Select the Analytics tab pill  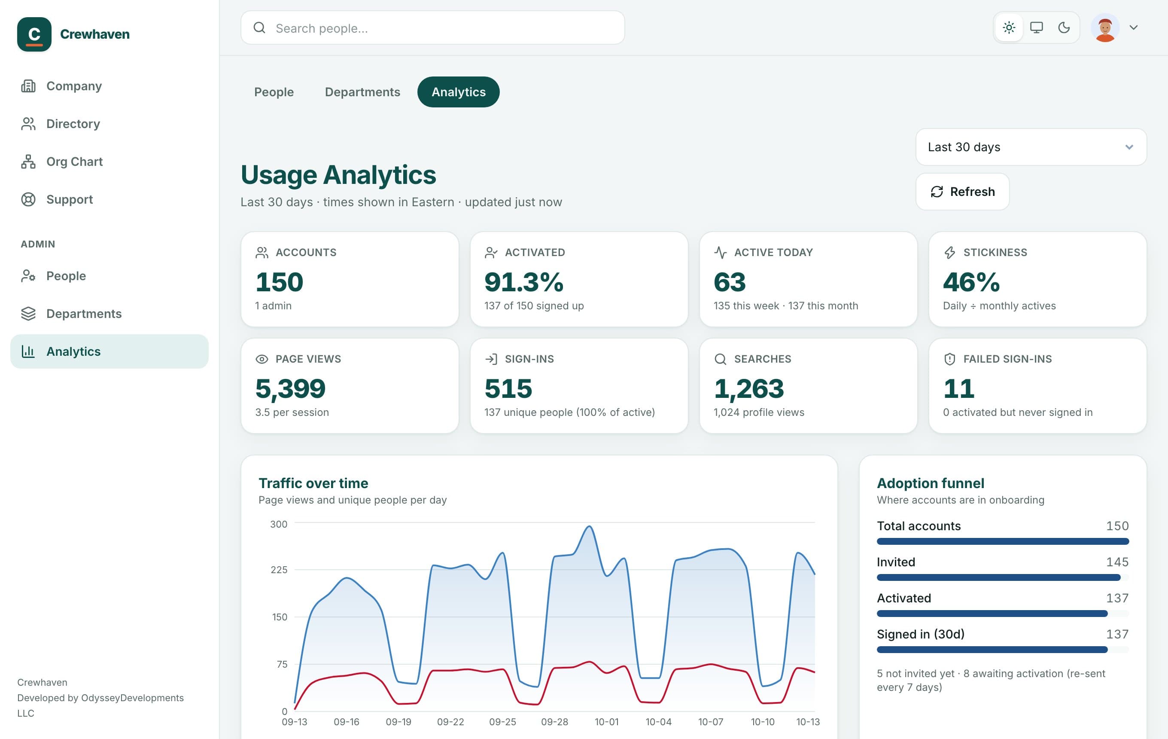pos(458,92)
